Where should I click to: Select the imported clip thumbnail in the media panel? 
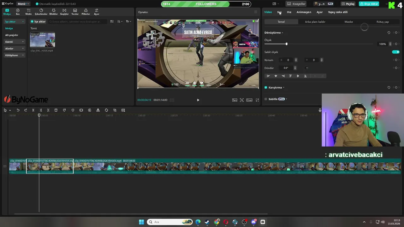[x=42, y=40]
